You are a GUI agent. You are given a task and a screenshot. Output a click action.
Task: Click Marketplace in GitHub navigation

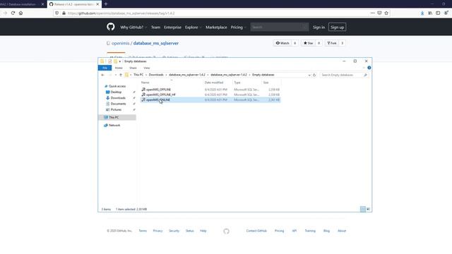(x=216, y=27)
